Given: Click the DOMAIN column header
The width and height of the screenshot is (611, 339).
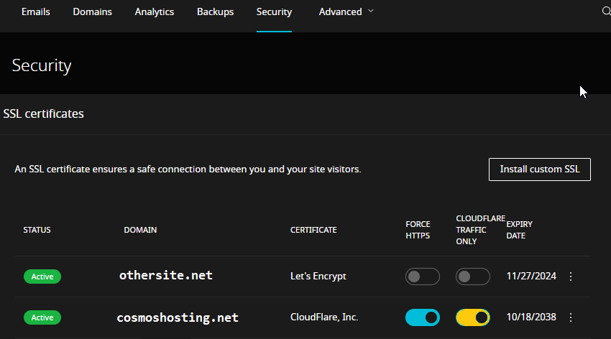Looking at the screenshot, I should [x=140, y=230].
